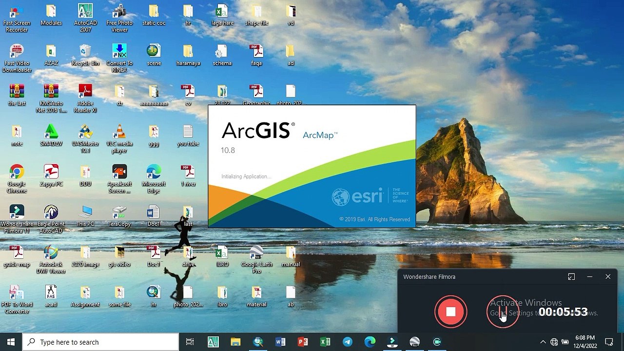624x351 pixels.
Task: Launch the Google Chrome desktop shortcut
Action: pos(17,179)
